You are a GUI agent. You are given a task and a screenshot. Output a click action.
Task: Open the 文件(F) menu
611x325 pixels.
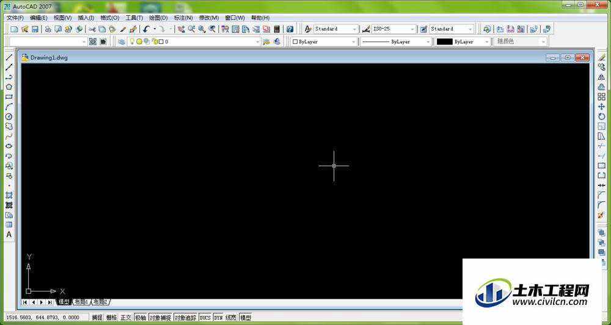(x=15, y=18)
